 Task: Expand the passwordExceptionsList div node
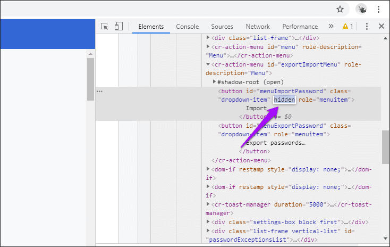(x=208, y=231)
